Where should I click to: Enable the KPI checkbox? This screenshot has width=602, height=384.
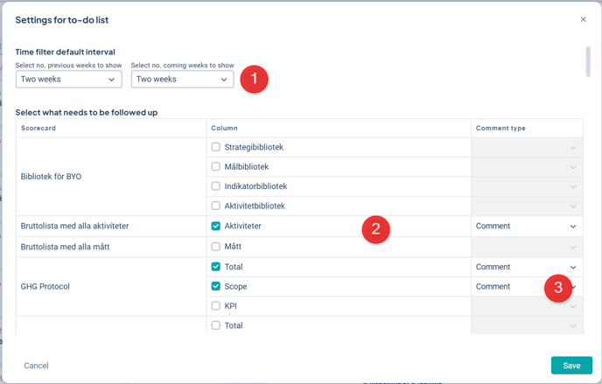pos(216,306)
